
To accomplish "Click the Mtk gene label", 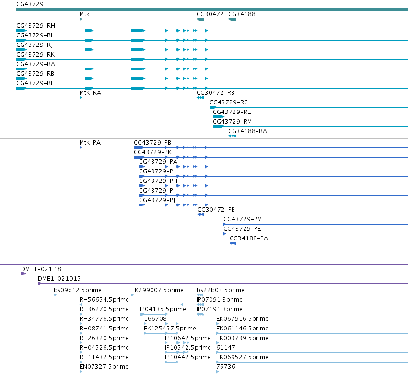I will pos(84,14).
